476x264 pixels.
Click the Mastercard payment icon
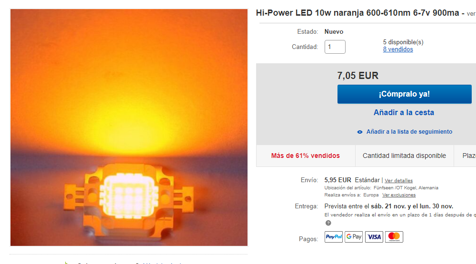[x=394, y=237]
